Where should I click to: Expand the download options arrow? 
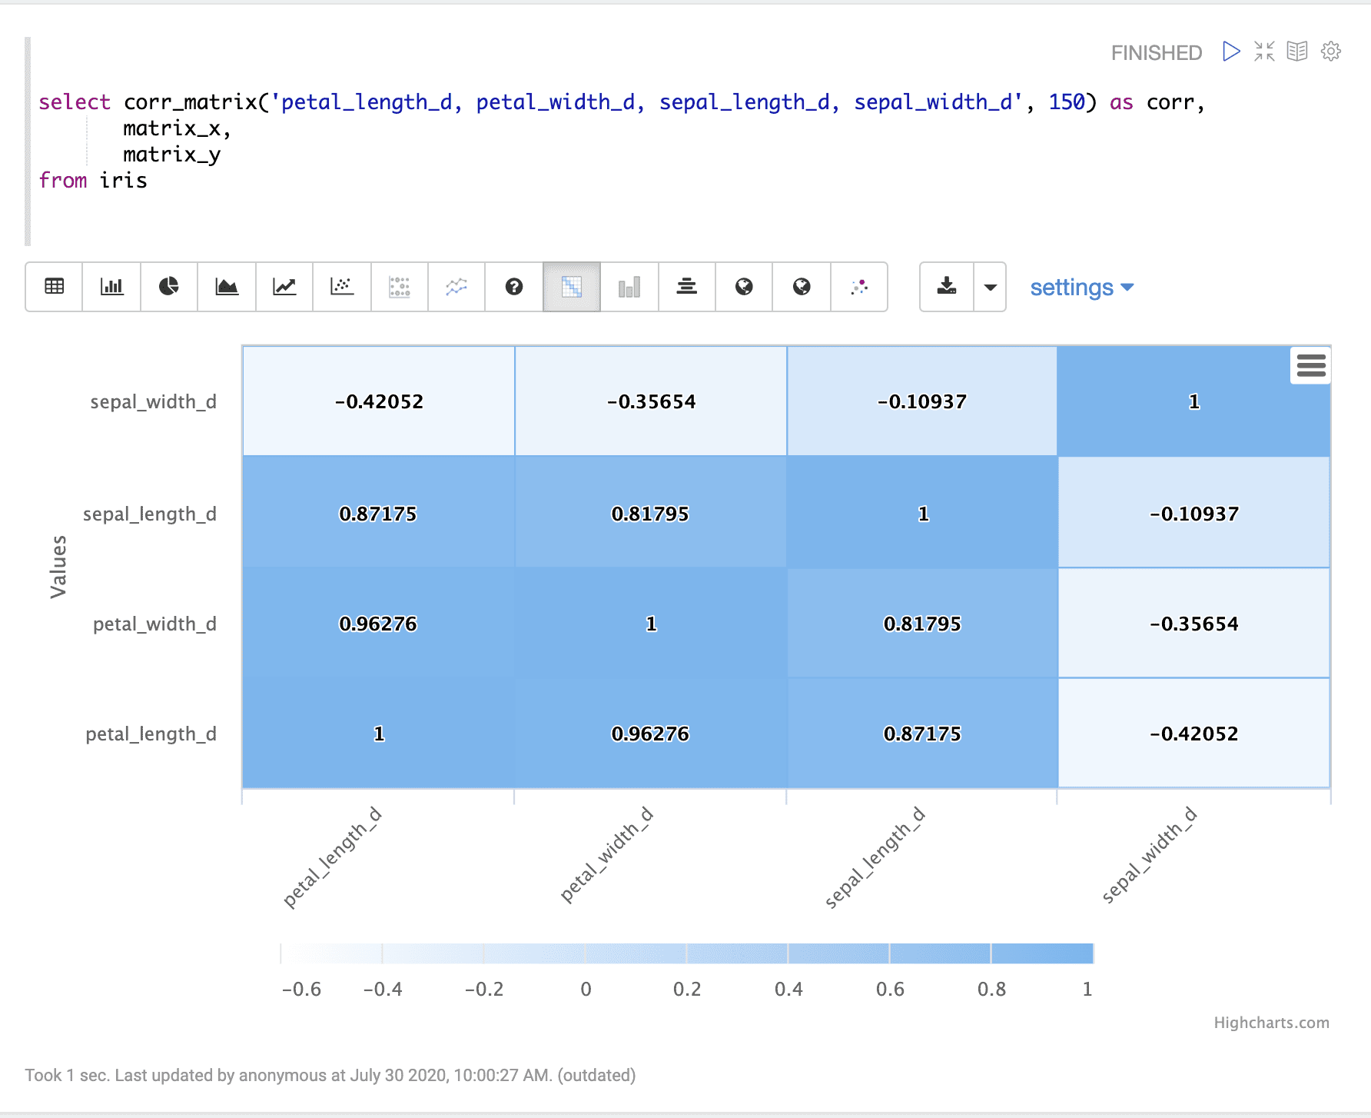[x=990, y=287]
